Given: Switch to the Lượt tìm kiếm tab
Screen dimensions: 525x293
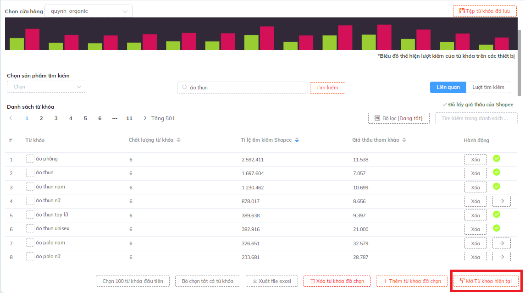Looking at the screenshot, I should pyautogui.click(x=488, y=87).
